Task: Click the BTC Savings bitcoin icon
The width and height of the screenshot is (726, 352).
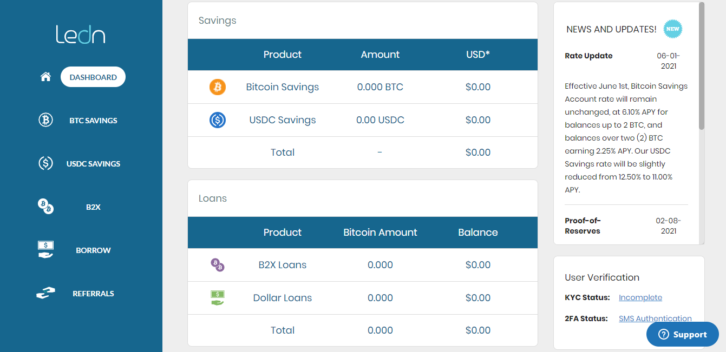Action: (x=45, y=120)
